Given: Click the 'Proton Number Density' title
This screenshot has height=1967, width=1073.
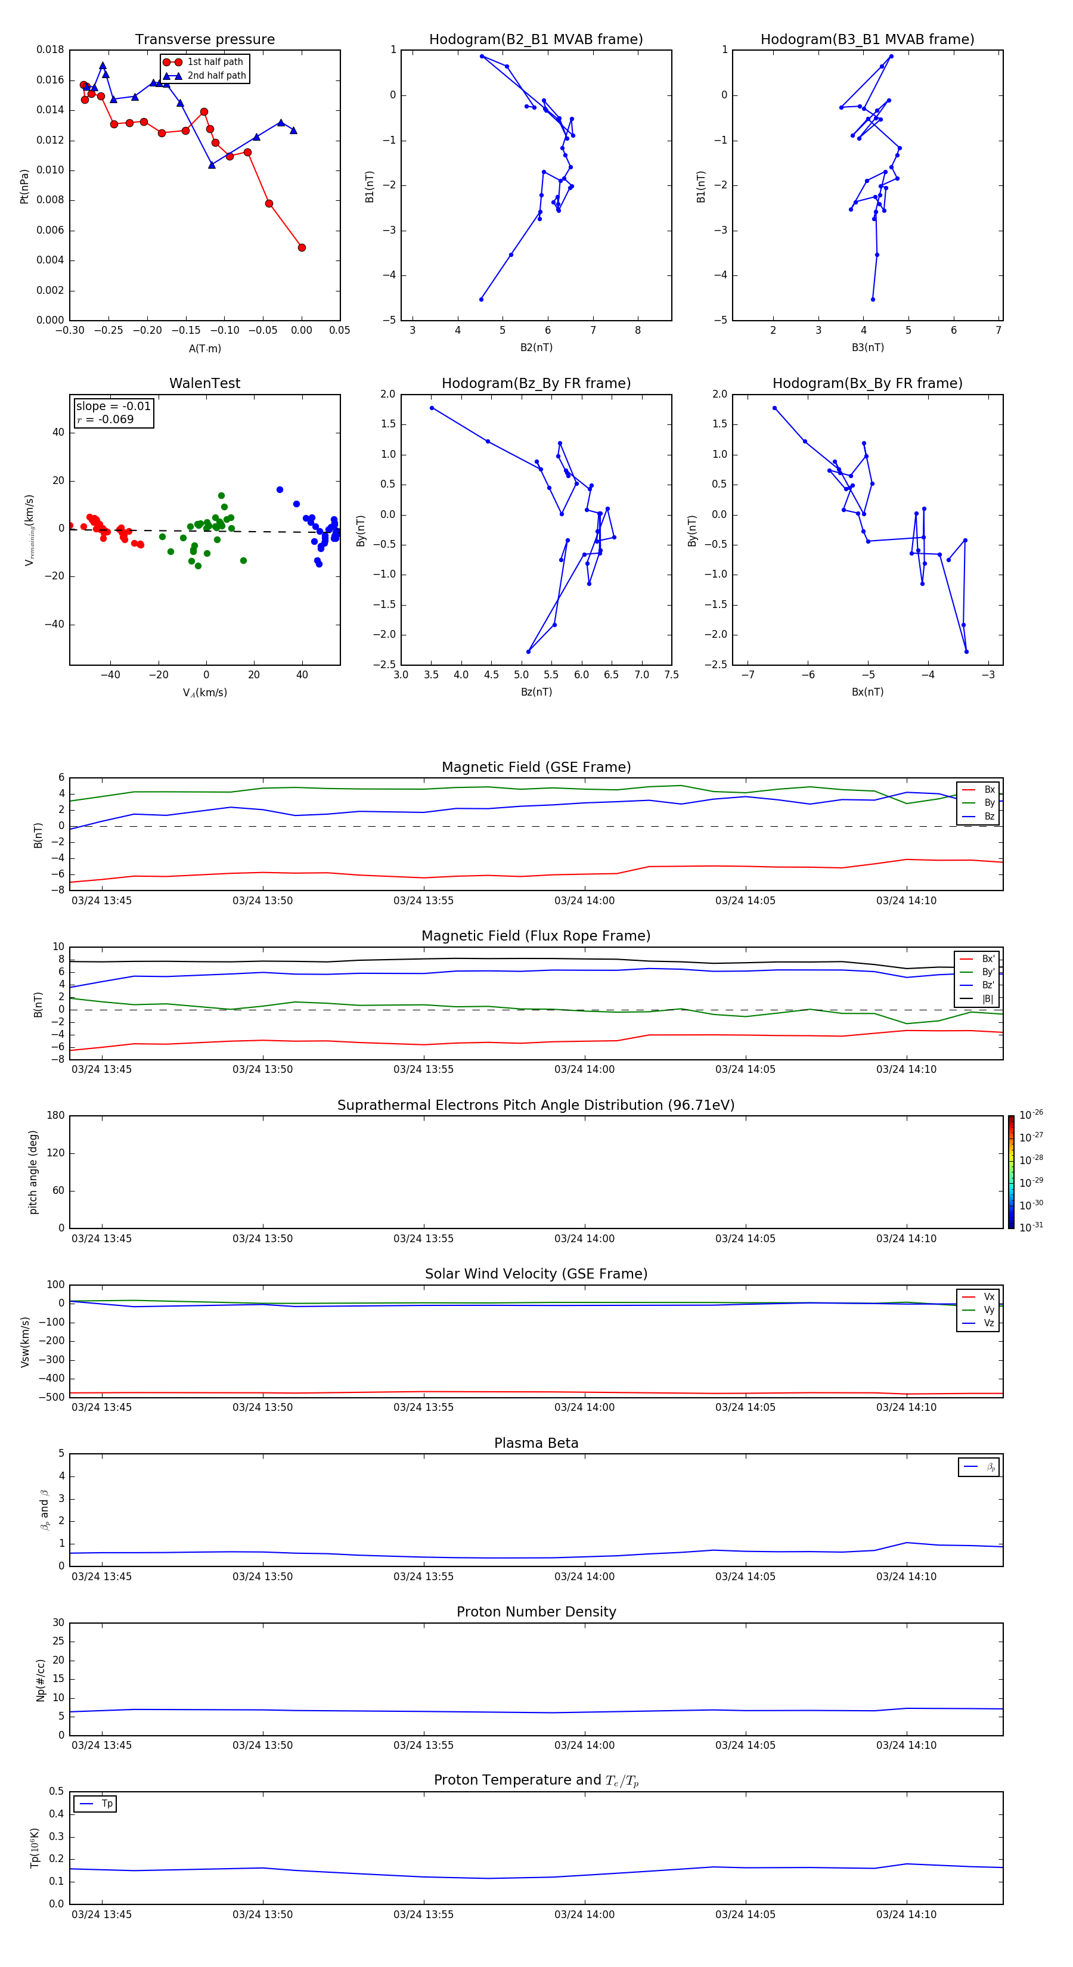Looking at the screenshot, I should [x=536, y=1612].
